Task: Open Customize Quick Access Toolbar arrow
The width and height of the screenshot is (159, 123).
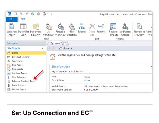Action: 51,14
